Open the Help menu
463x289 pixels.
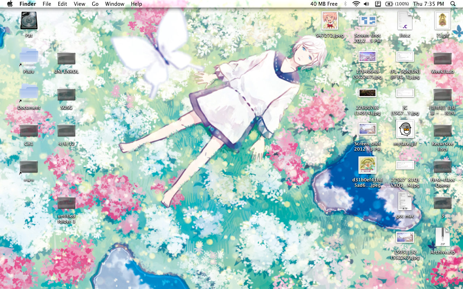pos(136,4)
